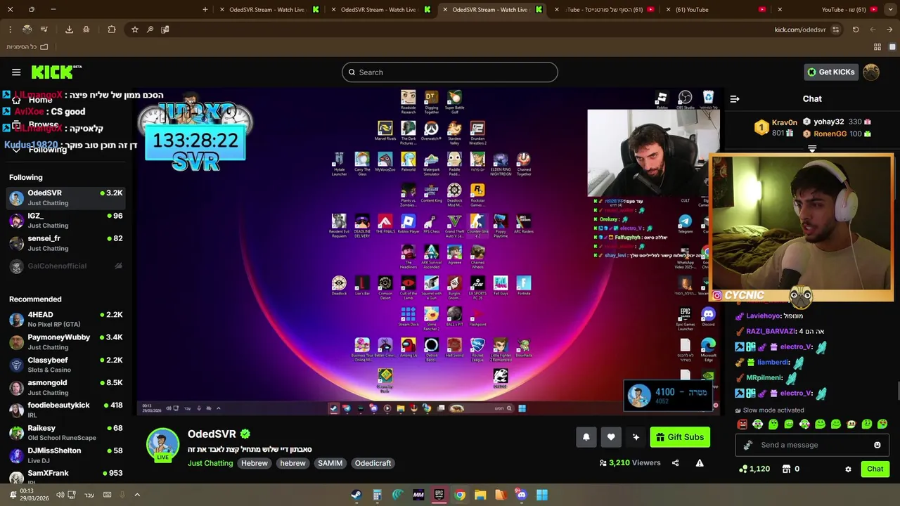Open recommended channel Classybeef
The image size is (900, 506).
click(x=65, y=364)
